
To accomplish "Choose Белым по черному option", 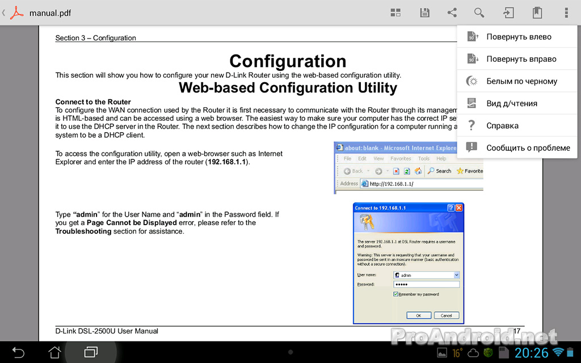I will 517,81.
